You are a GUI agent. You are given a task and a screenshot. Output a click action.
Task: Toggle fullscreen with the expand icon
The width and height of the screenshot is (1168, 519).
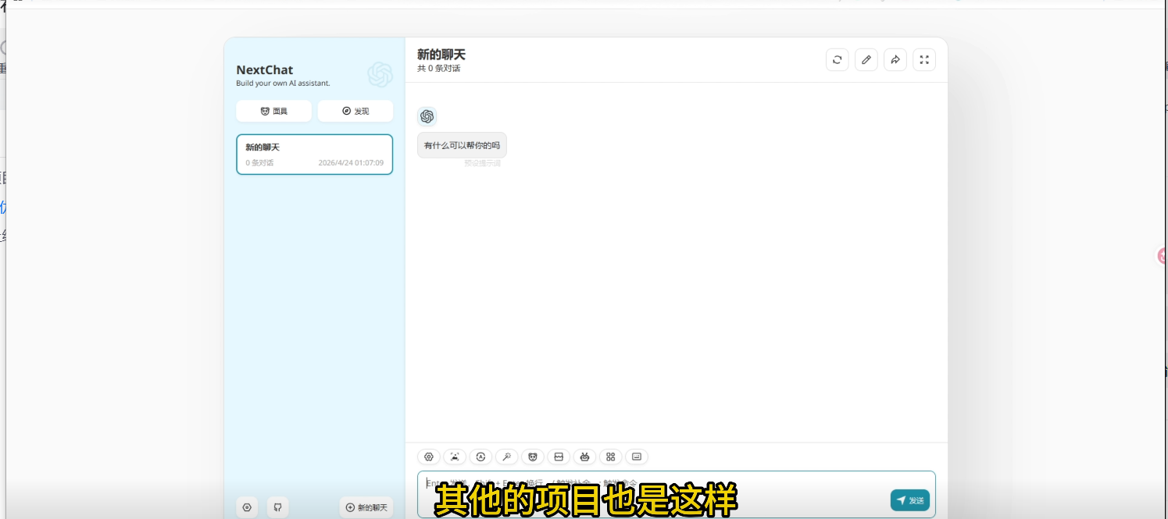[924, 60]
